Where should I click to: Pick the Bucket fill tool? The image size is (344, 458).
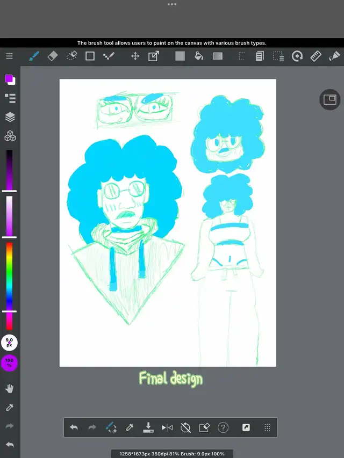[198, 56]
